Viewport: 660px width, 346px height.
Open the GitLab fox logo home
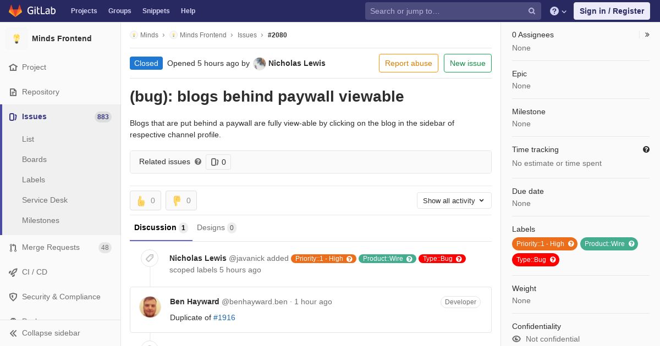pyautogui.click(x=15, y=11)
